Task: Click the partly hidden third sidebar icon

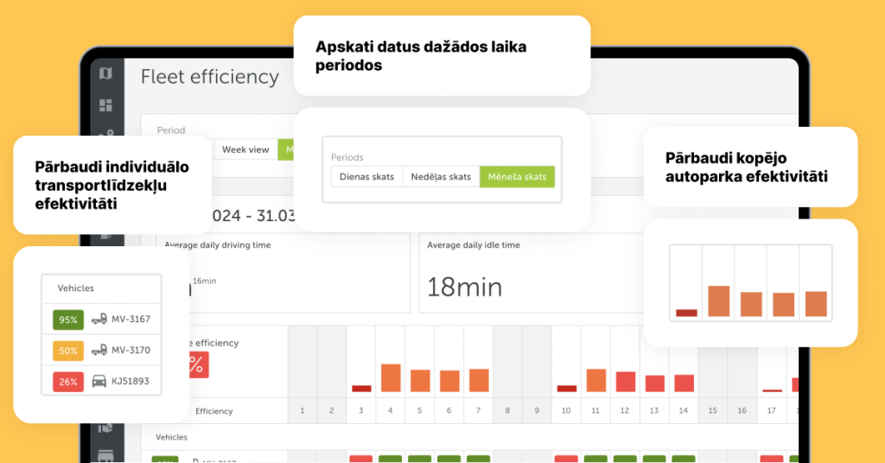Action: point(107,133)
